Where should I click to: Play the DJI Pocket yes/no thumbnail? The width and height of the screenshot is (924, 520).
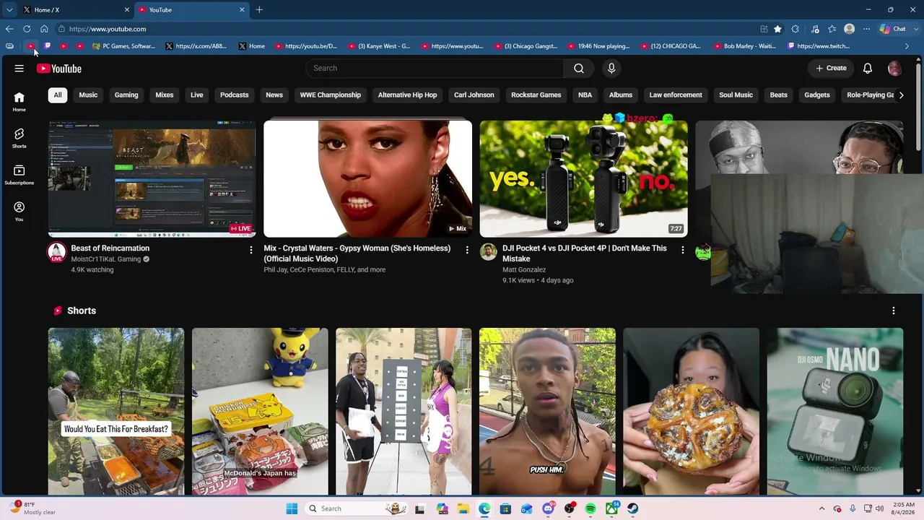[x=583, y=178]
